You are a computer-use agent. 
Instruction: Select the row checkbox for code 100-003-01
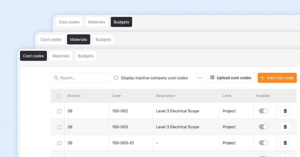pyautogui.click(x=59, y=143)
